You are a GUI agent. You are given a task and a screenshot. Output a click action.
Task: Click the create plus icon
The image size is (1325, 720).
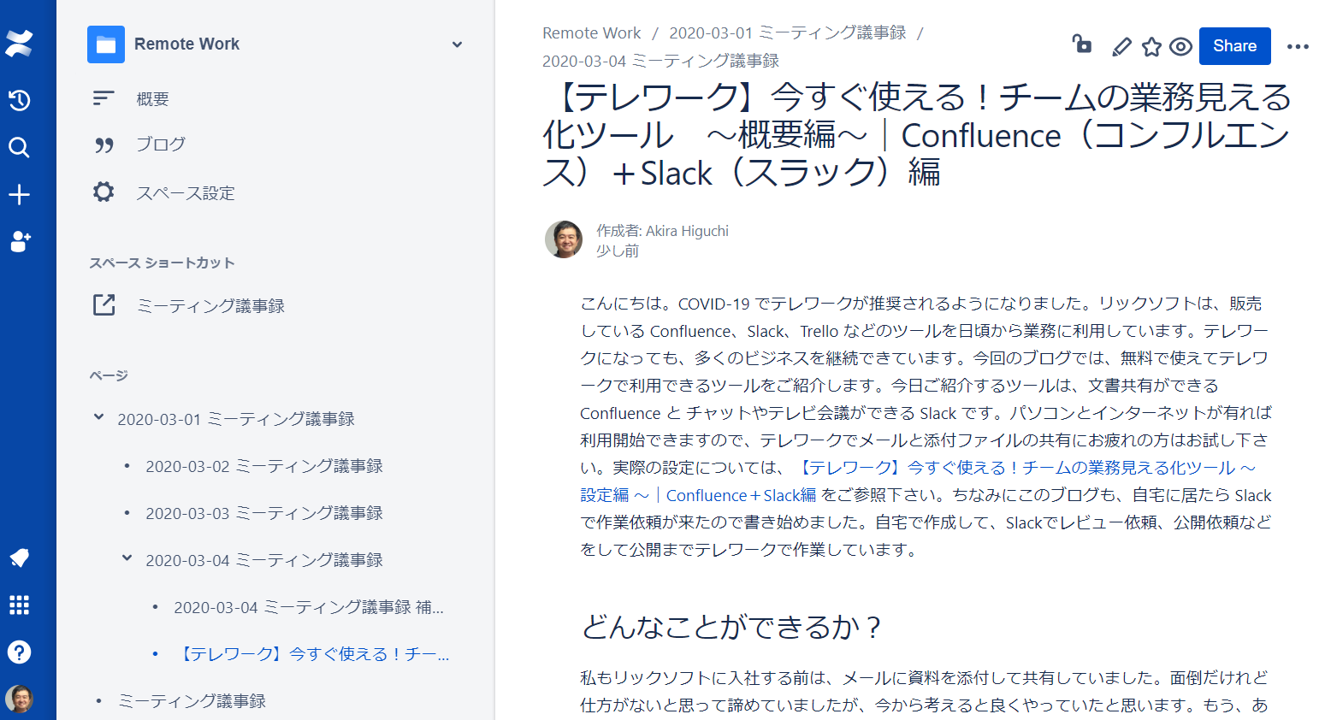click(19, 194)
